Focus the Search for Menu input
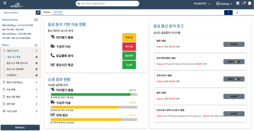The width and height of the screenshot is (254, 131). pos(17,13)
